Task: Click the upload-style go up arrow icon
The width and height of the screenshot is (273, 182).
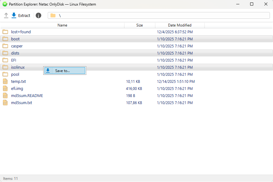Action: [x=6, y=15]
